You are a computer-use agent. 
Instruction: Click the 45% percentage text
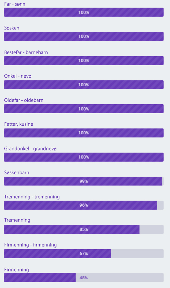click(x=84, y=278)
